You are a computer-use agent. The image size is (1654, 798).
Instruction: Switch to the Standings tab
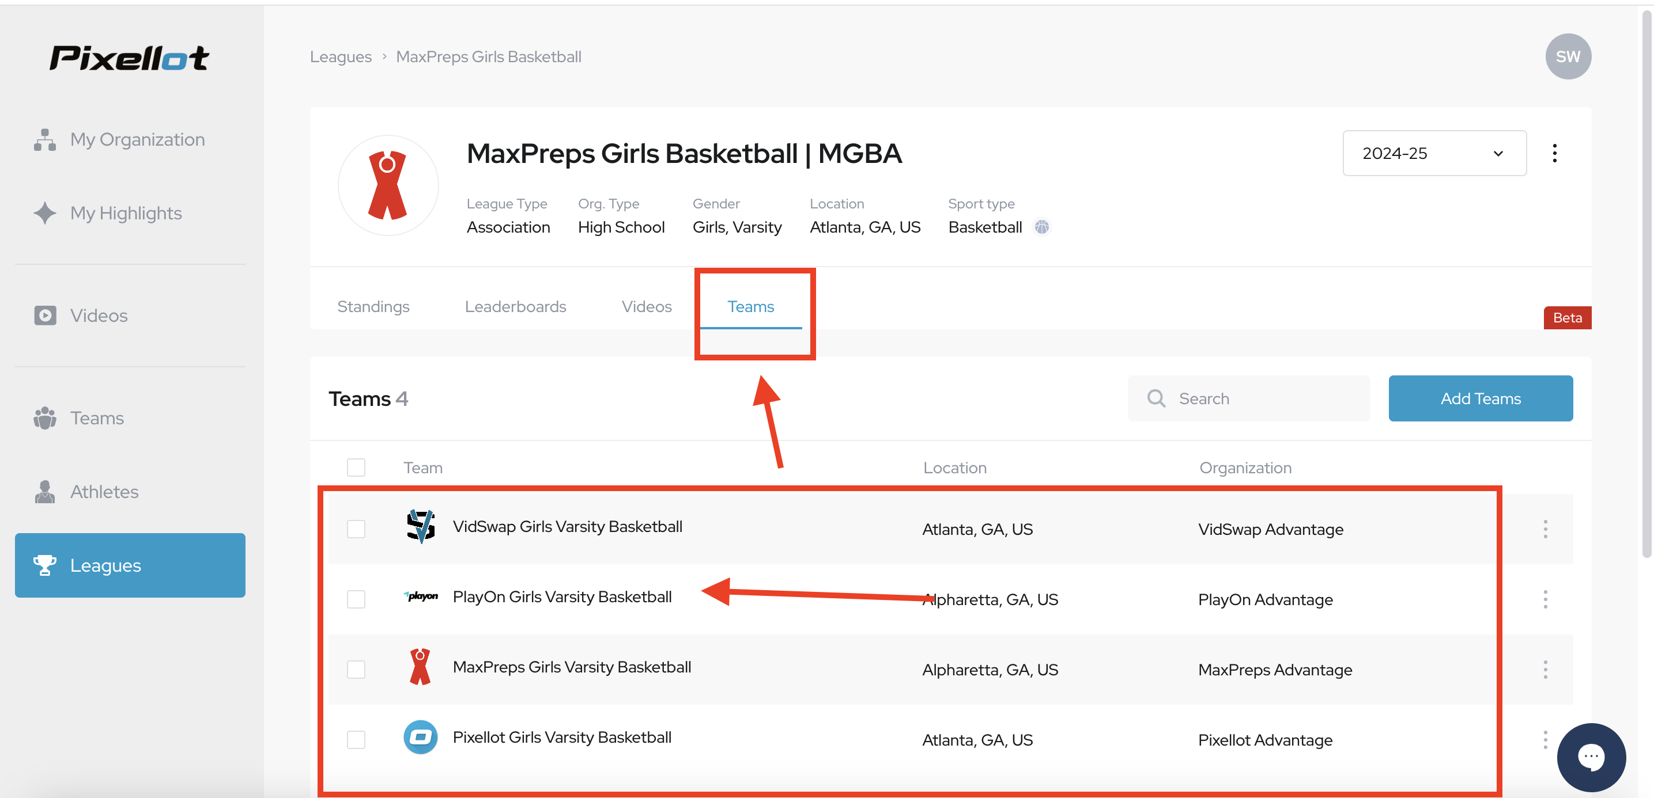[373, 307]
